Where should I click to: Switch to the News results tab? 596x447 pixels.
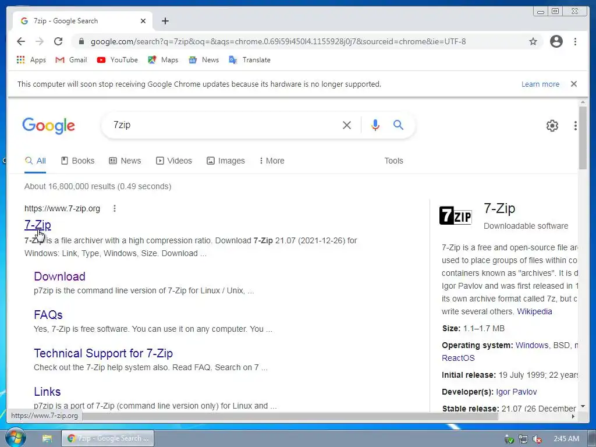coord(125,161)
